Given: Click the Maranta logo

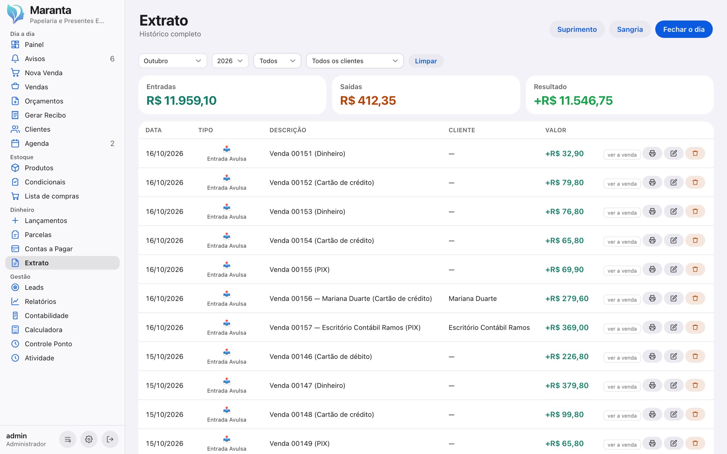Looking at the screenshot, I should [16, 14].
